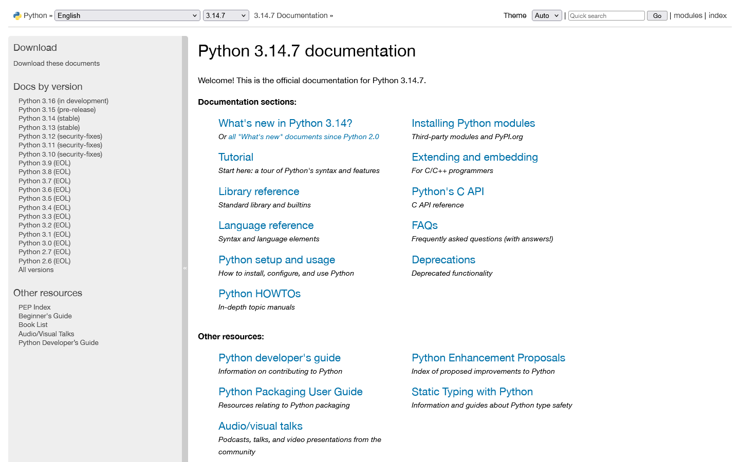
Task: Open the index link in header
Action: coord(717,15)
